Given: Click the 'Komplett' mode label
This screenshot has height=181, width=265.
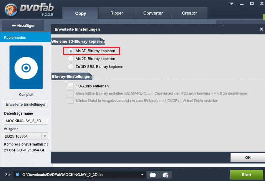Looking at the screenshot, I should pos(26,95).
